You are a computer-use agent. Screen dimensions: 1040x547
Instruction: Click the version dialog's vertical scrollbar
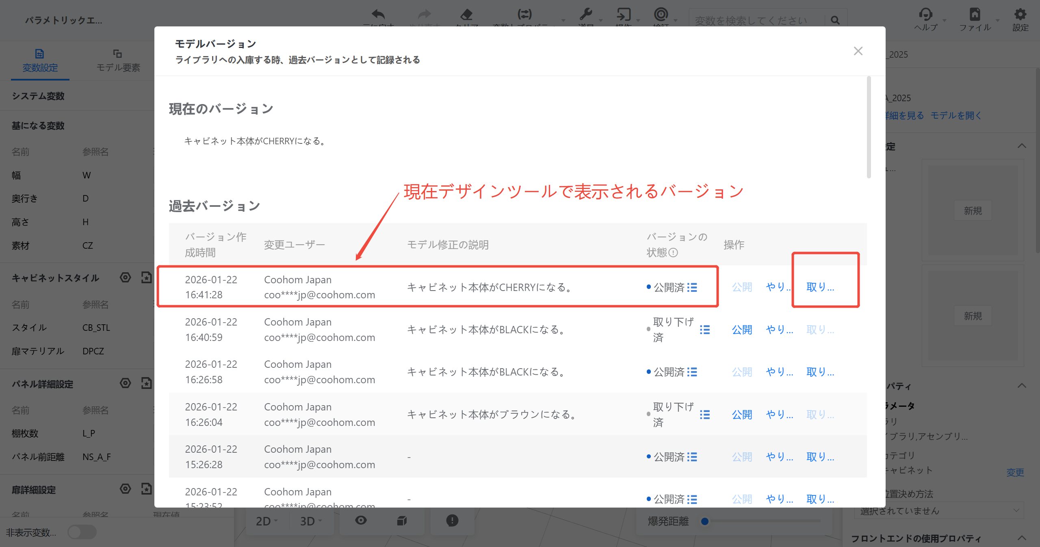pyautogui.click(x=869, y=127)
